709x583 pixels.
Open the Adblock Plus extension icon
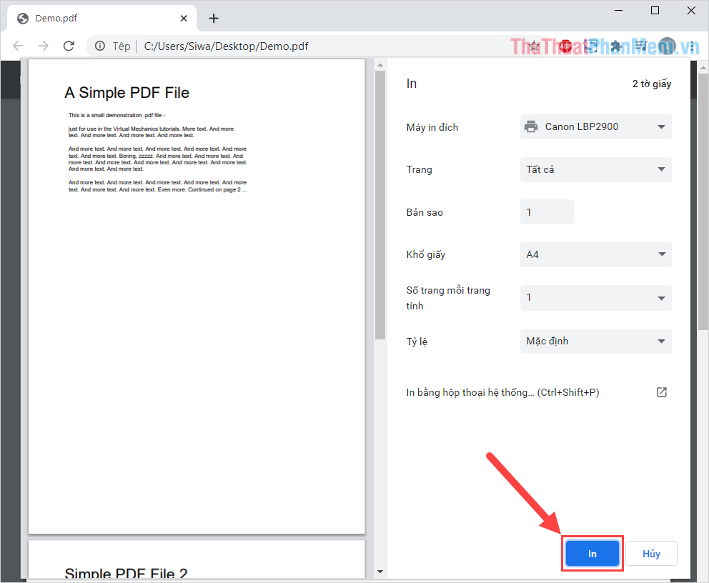[565, 46]
